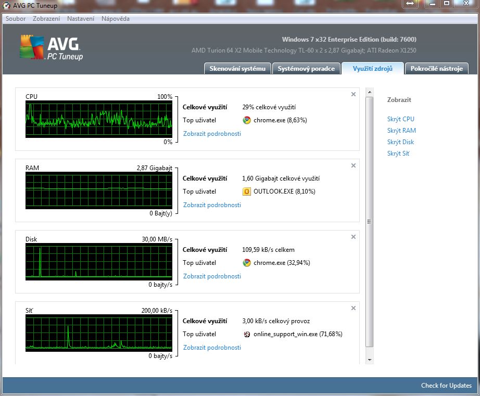Click the Skrýt CPU link
The height and width of the screenshot is (396, 480).
click(400, 119)
